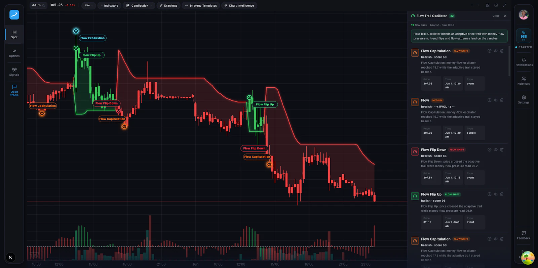Toggle visibility of the first Flow Capitulation cue
This screenshot has height=268, width=538.
[496, 51]
